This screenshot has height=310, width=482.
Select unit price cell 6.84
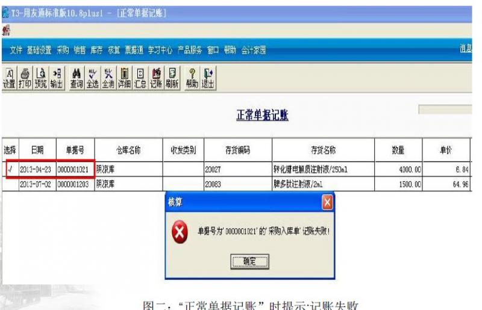coord(446,169)
